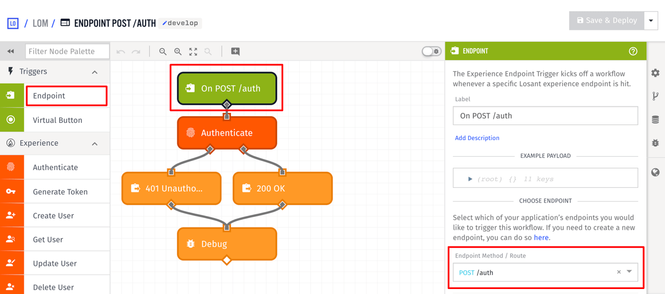Click the Save & Deploy button
Viewport: 665px width, 294px height.
coord(606,20)
